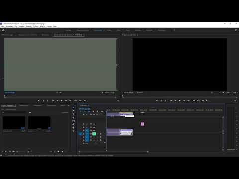Go to In point in Program monitor

click(171, 101)
